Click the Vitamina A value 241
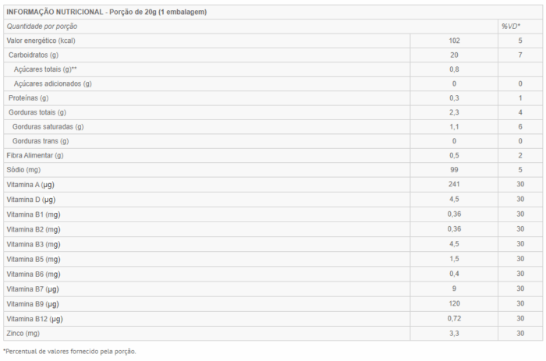The height and width of the screenshot is (361, 546). tap(454, 184)
